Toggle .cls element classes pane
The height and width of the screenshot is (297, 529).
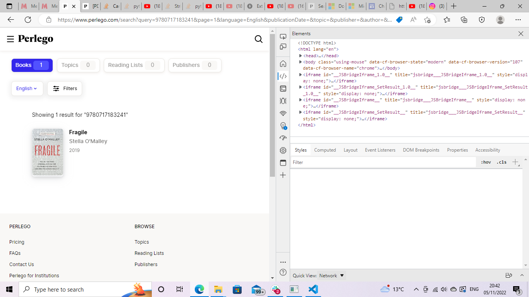502,162
